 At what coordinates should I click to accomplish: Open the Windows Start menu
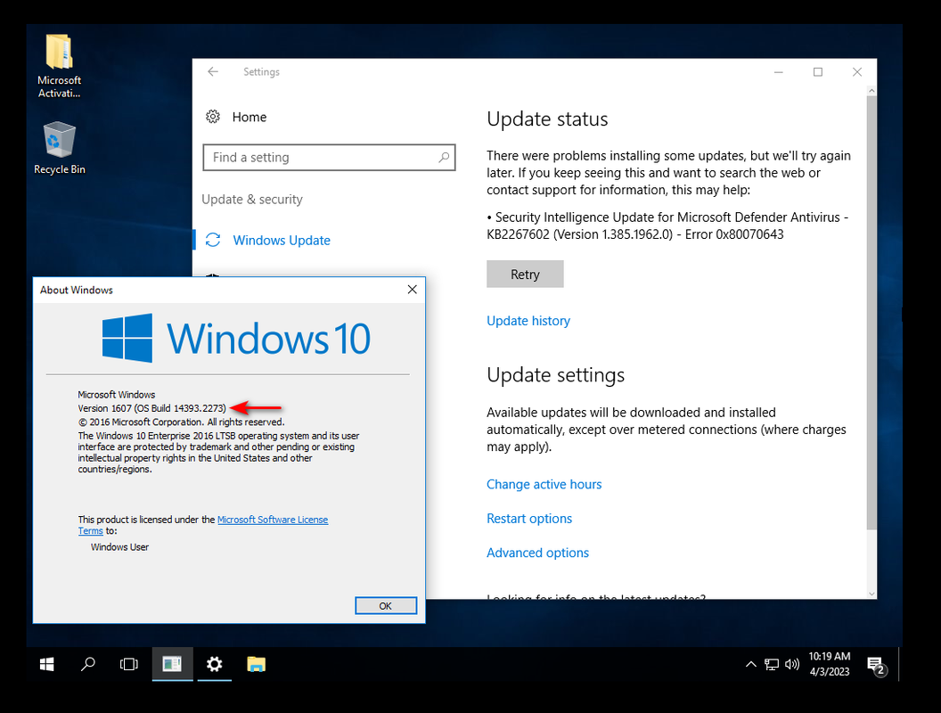[47, 664]
